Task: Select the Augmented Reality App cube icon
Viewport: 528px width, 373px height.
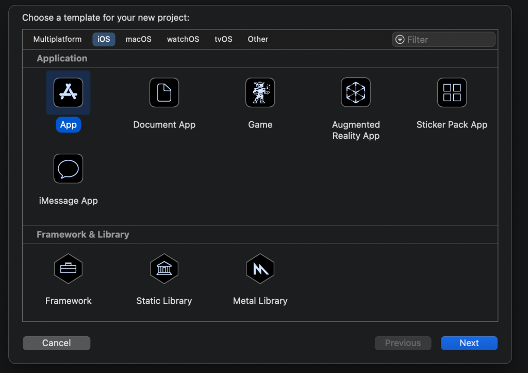Action: (x=356, y=93)
